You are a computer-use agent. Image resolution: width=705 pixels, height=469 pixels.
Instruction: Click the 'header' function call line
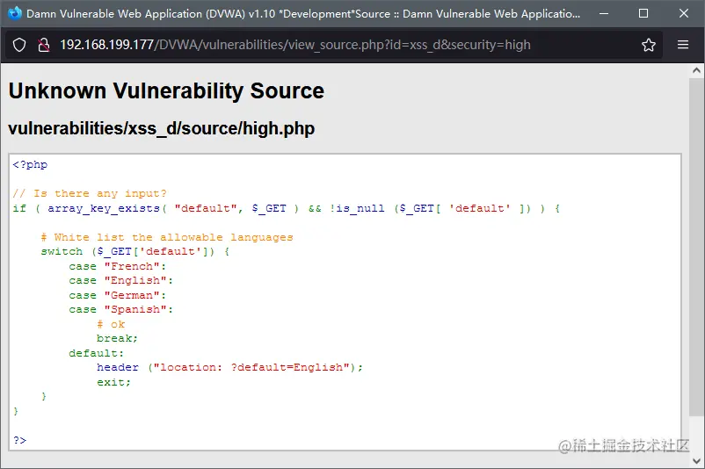(x=229, y=367)
